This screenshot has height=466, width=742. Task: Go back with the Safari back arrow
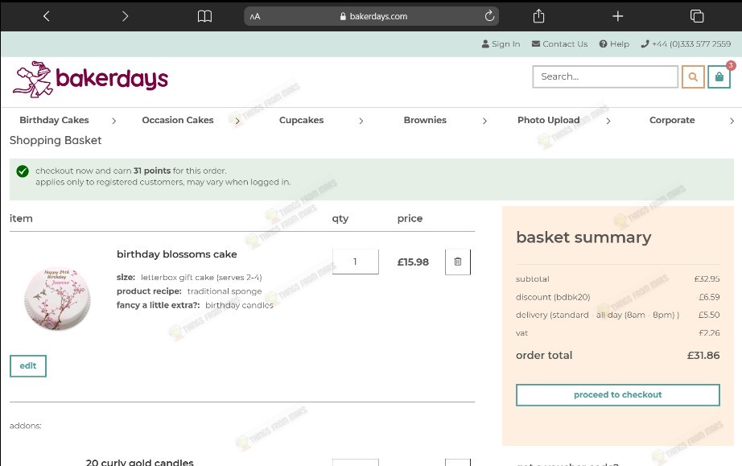coord(47,16)
